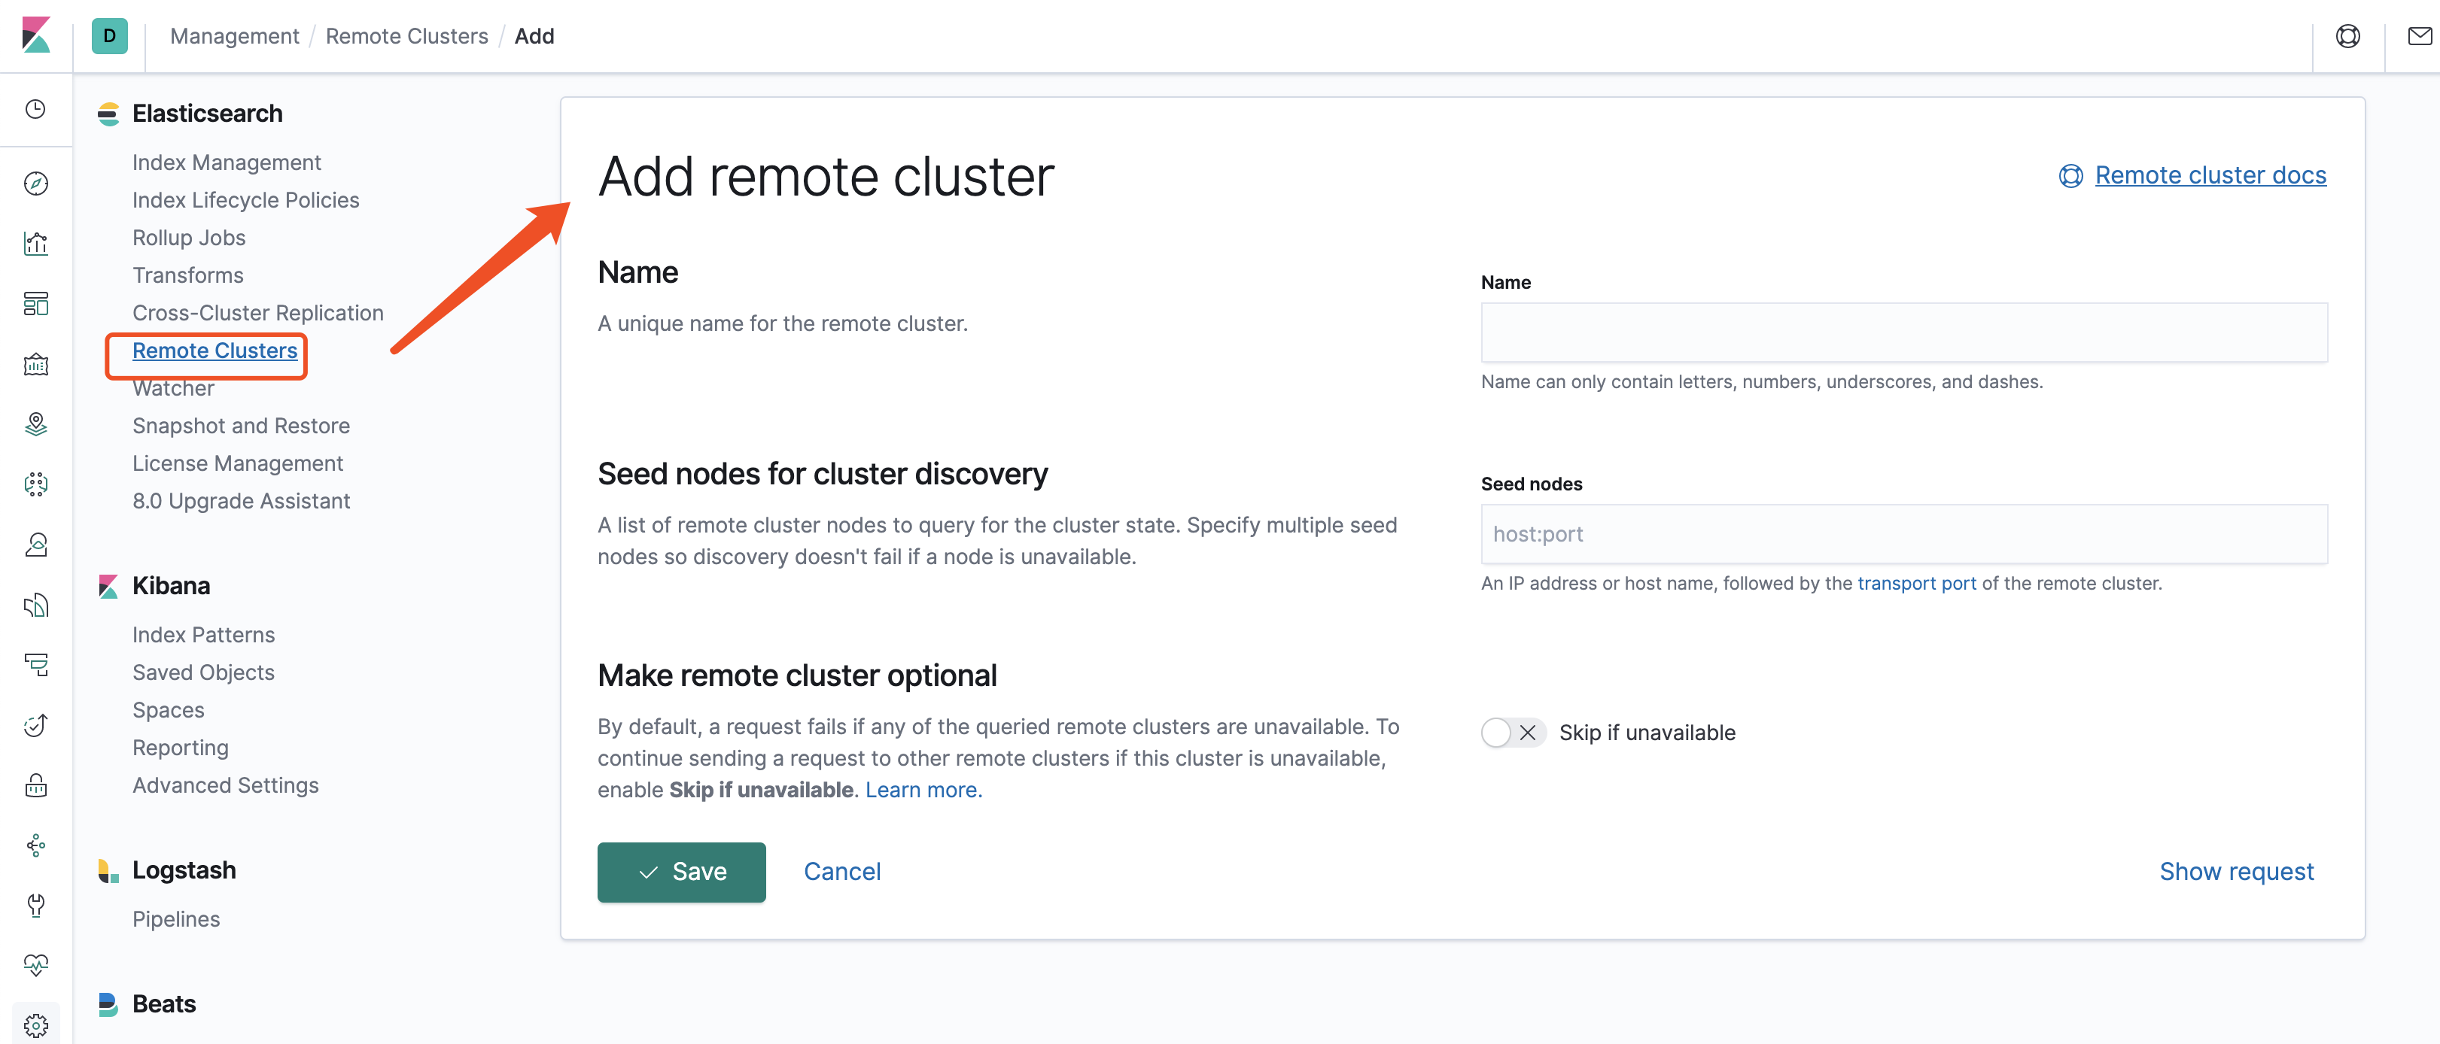Open Logs icon in sidebar
The image size is (2440, 1044).
(x=36, y=605)
